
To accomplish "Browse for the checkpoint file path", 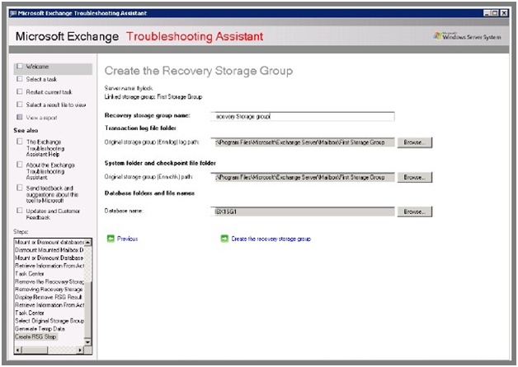I will point(415,177).
